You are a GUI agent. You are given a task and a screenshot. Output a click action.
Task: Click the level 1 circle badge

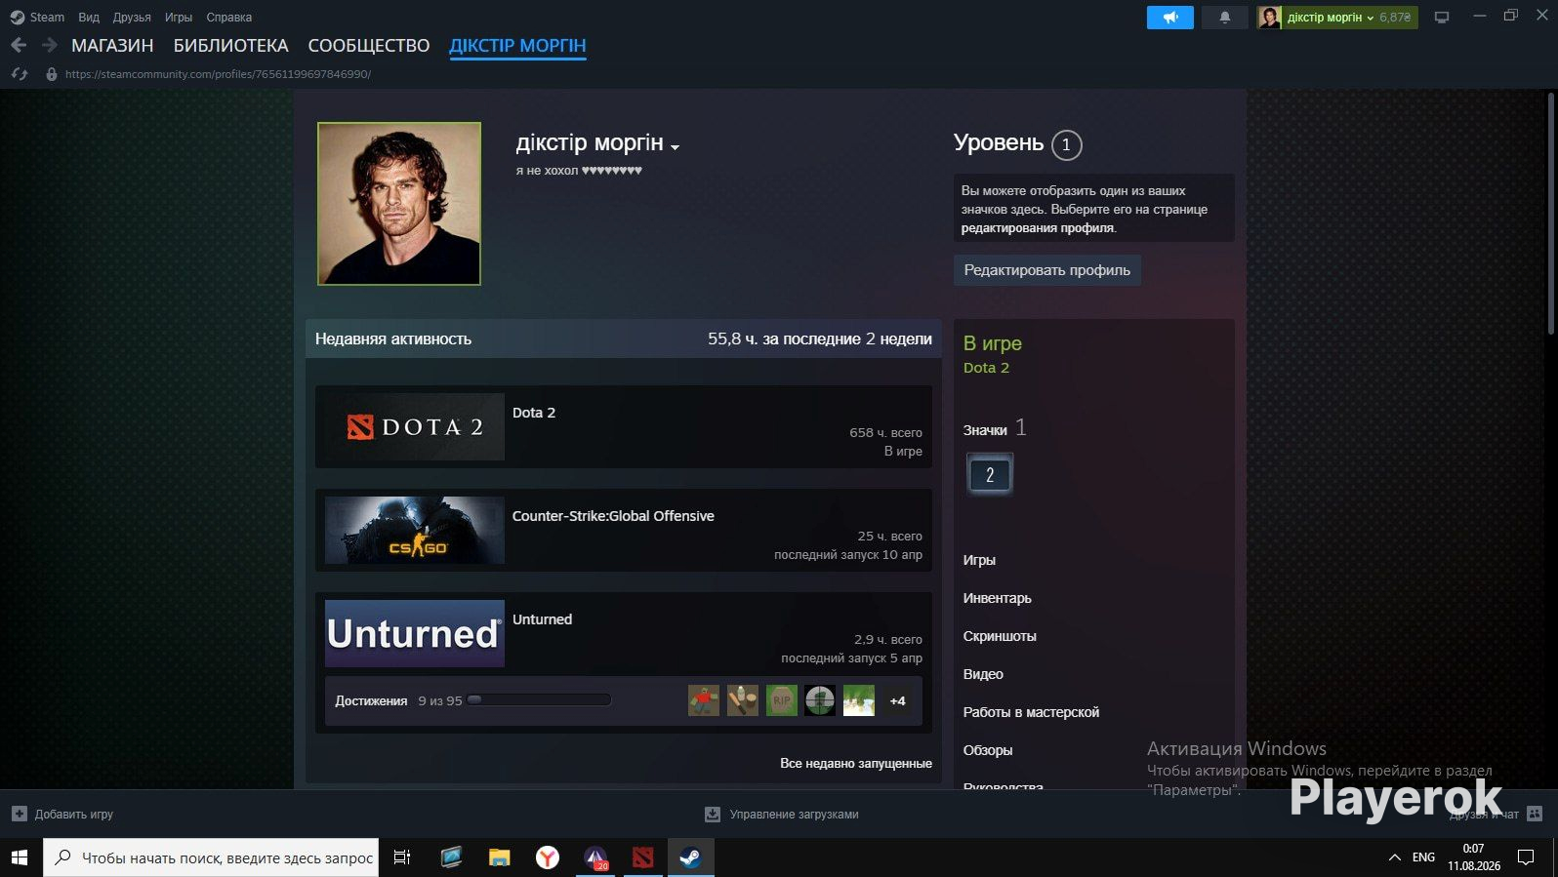pos(1066,144)
